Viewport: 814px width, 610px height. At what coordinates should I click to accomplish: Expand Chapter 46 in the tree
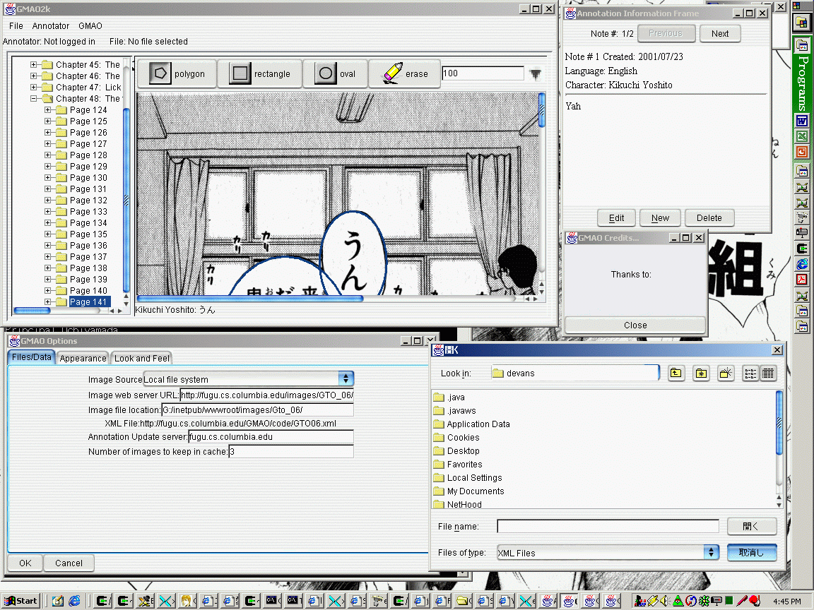tap(33, 76)
